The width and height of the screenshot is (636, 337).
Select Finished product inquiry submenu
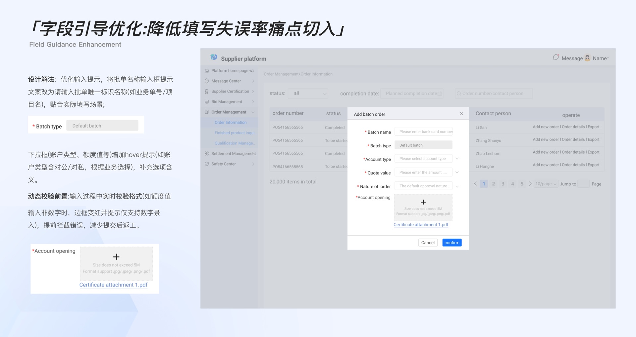(236, 133)
